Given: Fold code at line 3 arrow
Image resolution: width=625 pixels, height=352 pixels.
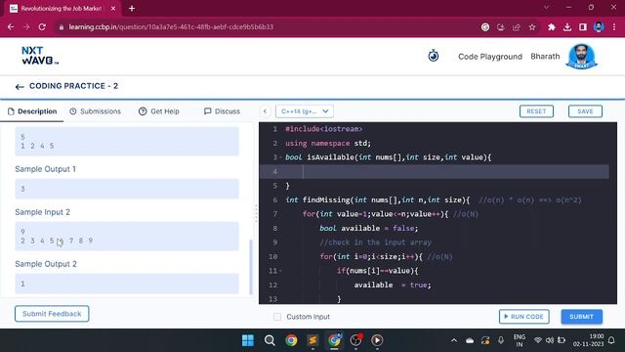Looking at the screenshot, I should pyautogui.click(x=280, y=157).
